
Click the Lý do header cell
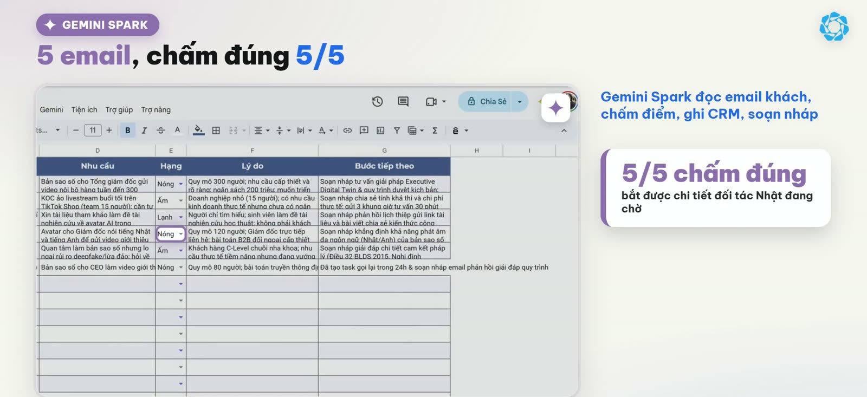[x=252, y=166]
